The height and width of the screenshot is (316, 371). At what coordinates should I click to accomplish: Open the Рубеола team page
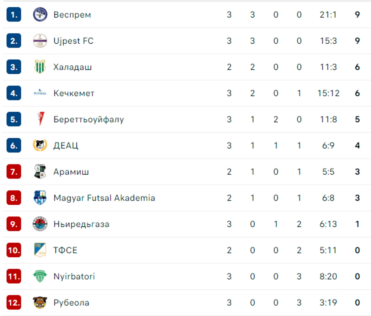point(71,303)
